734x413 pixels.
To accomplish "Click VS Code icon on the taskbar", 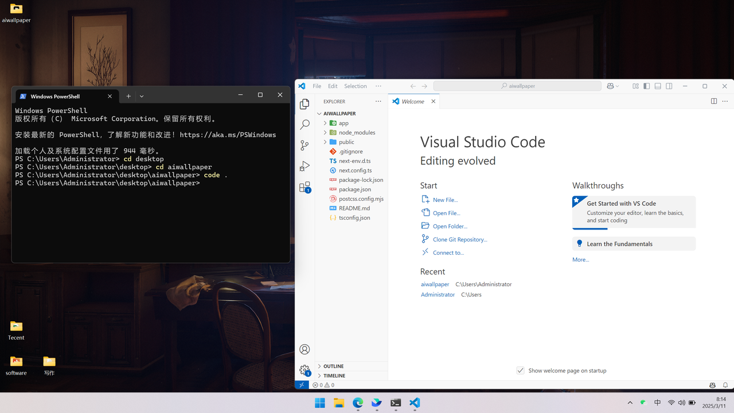I will (415, 403).
